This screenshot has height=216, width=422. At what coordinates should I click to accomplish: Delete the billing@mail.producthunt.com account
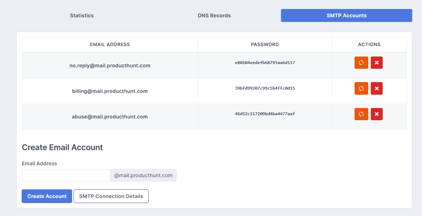pos(377,88)
